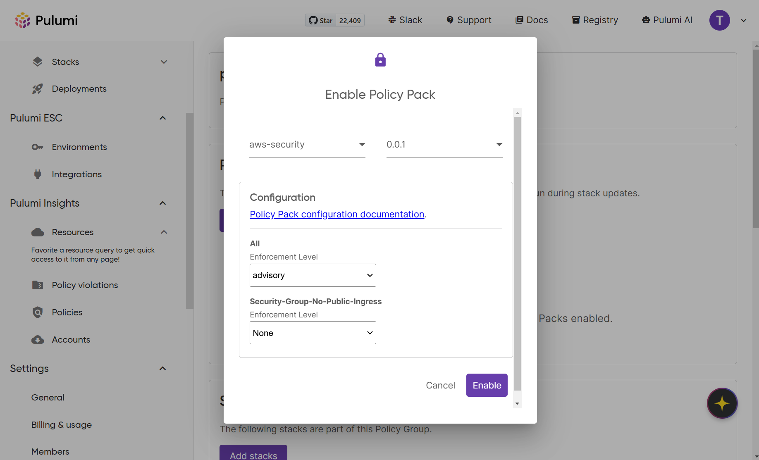The image size is (759, 460).
Task: Click the Policies shield icon
Action: (x=38, y=312)
